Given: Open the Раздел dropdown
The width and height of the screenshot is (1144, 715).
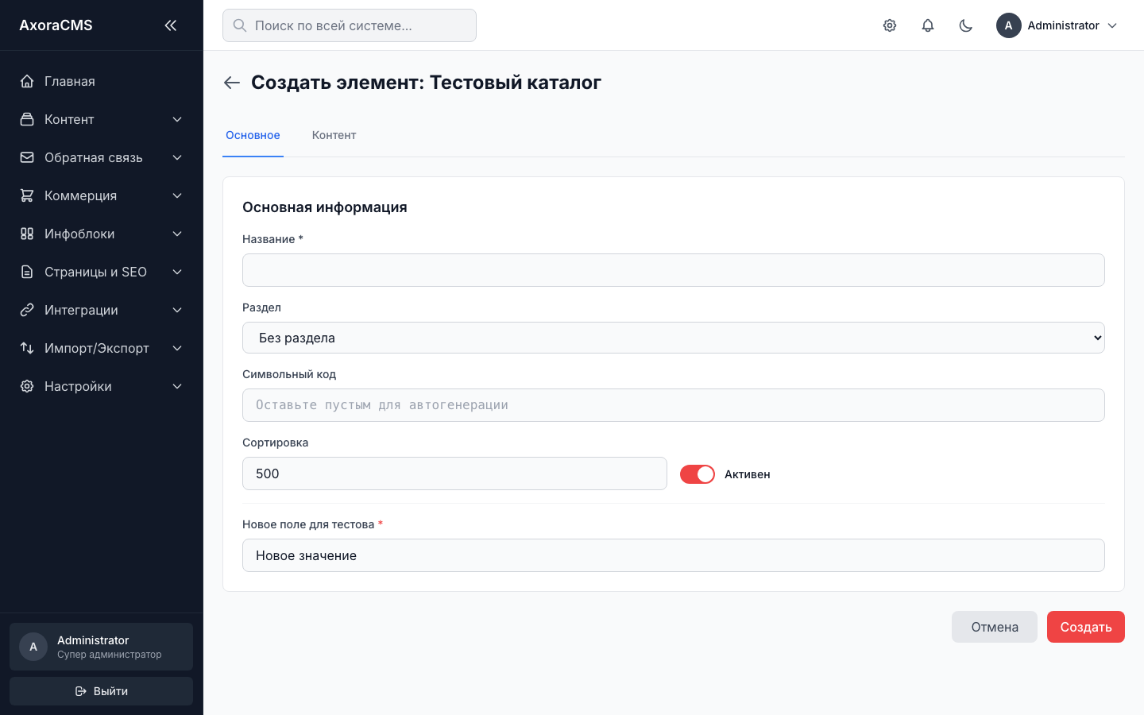Looking at the screenshot, I should (674, 338).
